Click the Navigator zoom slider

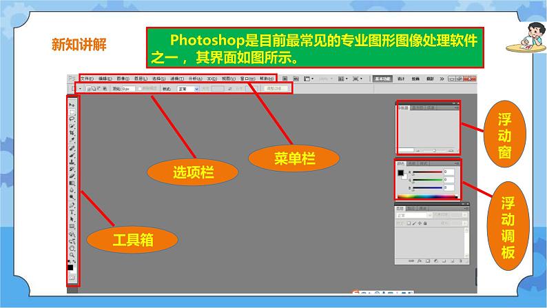tap(435, 150)
